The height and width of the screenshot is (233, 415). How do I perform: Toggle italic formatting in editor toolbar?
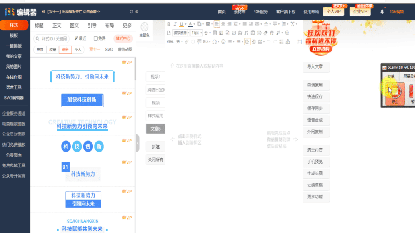(x=175, y=24)
